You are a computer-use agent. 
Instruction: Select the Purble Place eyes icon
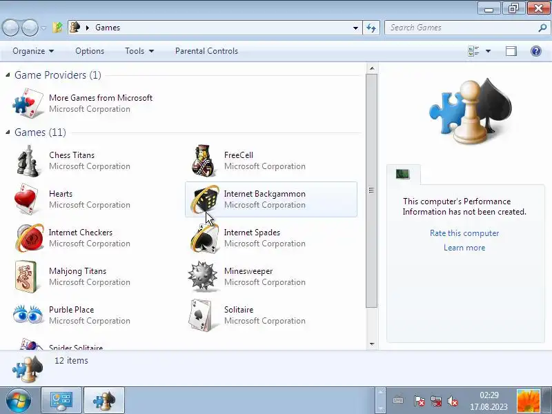tap(28, 314)
